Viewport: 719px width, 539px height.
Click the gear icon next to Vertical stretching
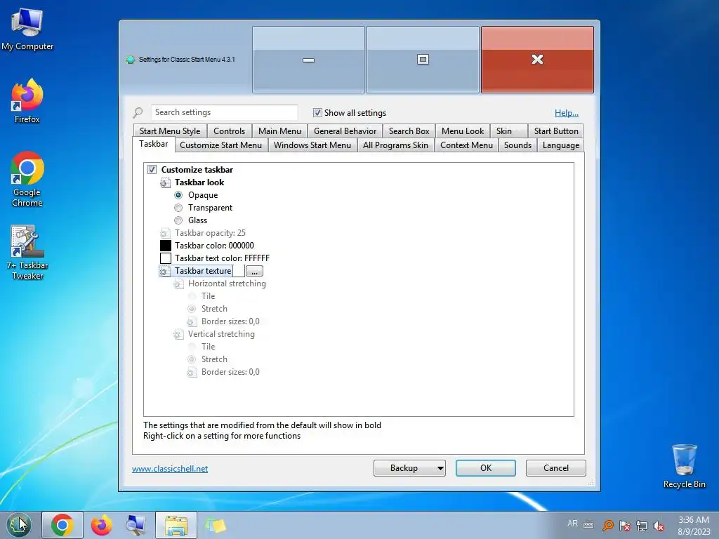pyautogui.click(x=178, y=335)
